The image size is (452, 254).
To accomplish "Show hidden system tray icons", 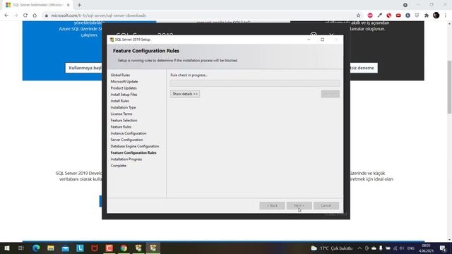I will 359,248.
